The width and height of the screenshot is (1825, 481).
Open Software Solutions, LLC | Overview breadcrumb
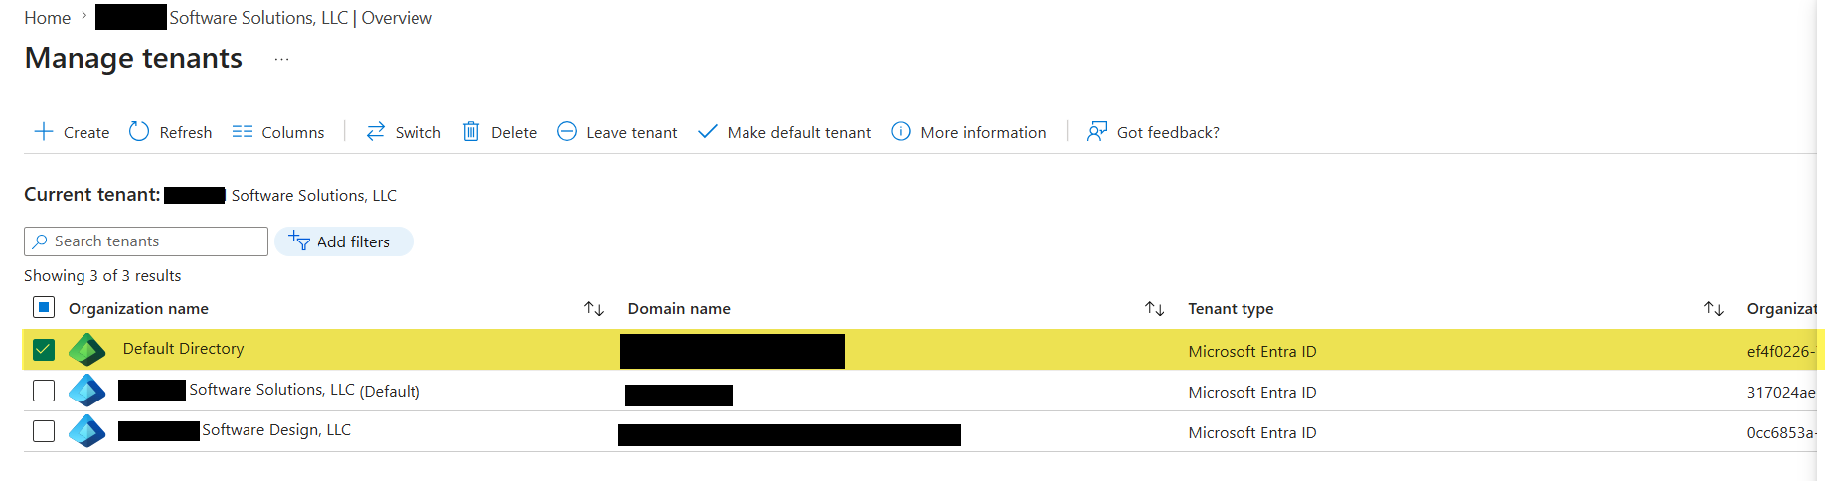pyautogui.click(x=264, y=18)
